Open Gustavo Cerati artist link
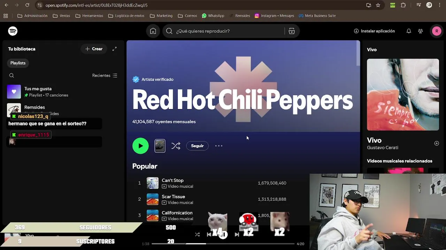This screenshot has height=250, width=446. pyautogui.click(x=383, y=148)
